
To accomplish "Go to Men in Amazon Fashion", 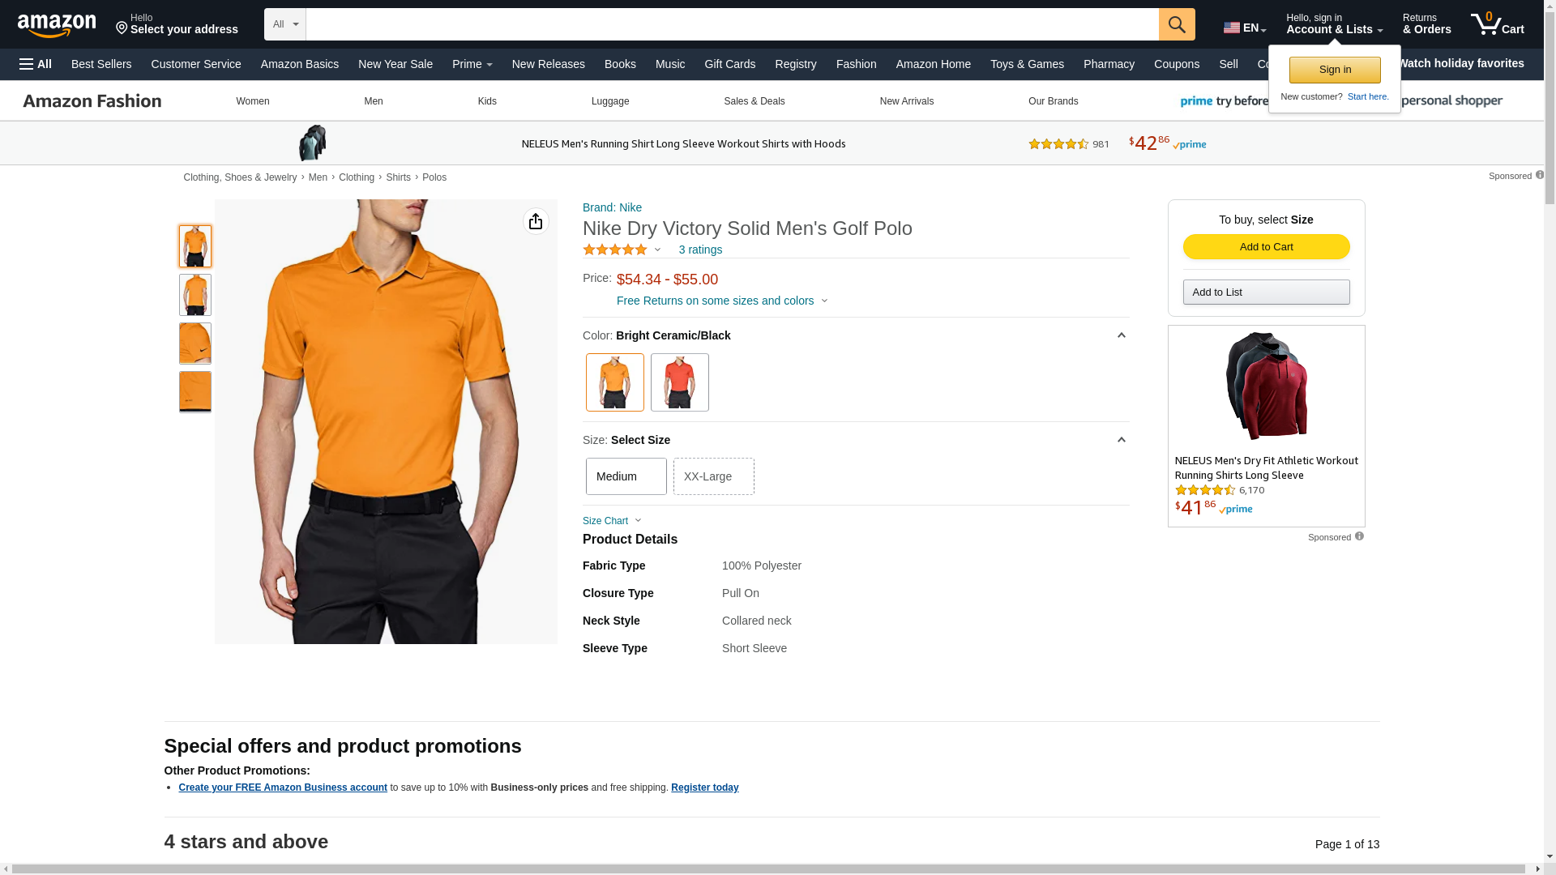I will pos(373,101).
